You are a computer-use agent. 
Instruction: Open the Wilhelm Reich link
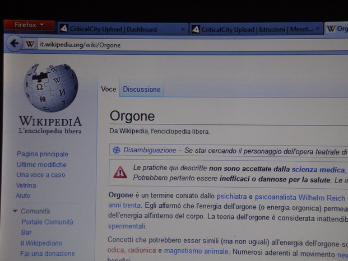pos(322,198)
